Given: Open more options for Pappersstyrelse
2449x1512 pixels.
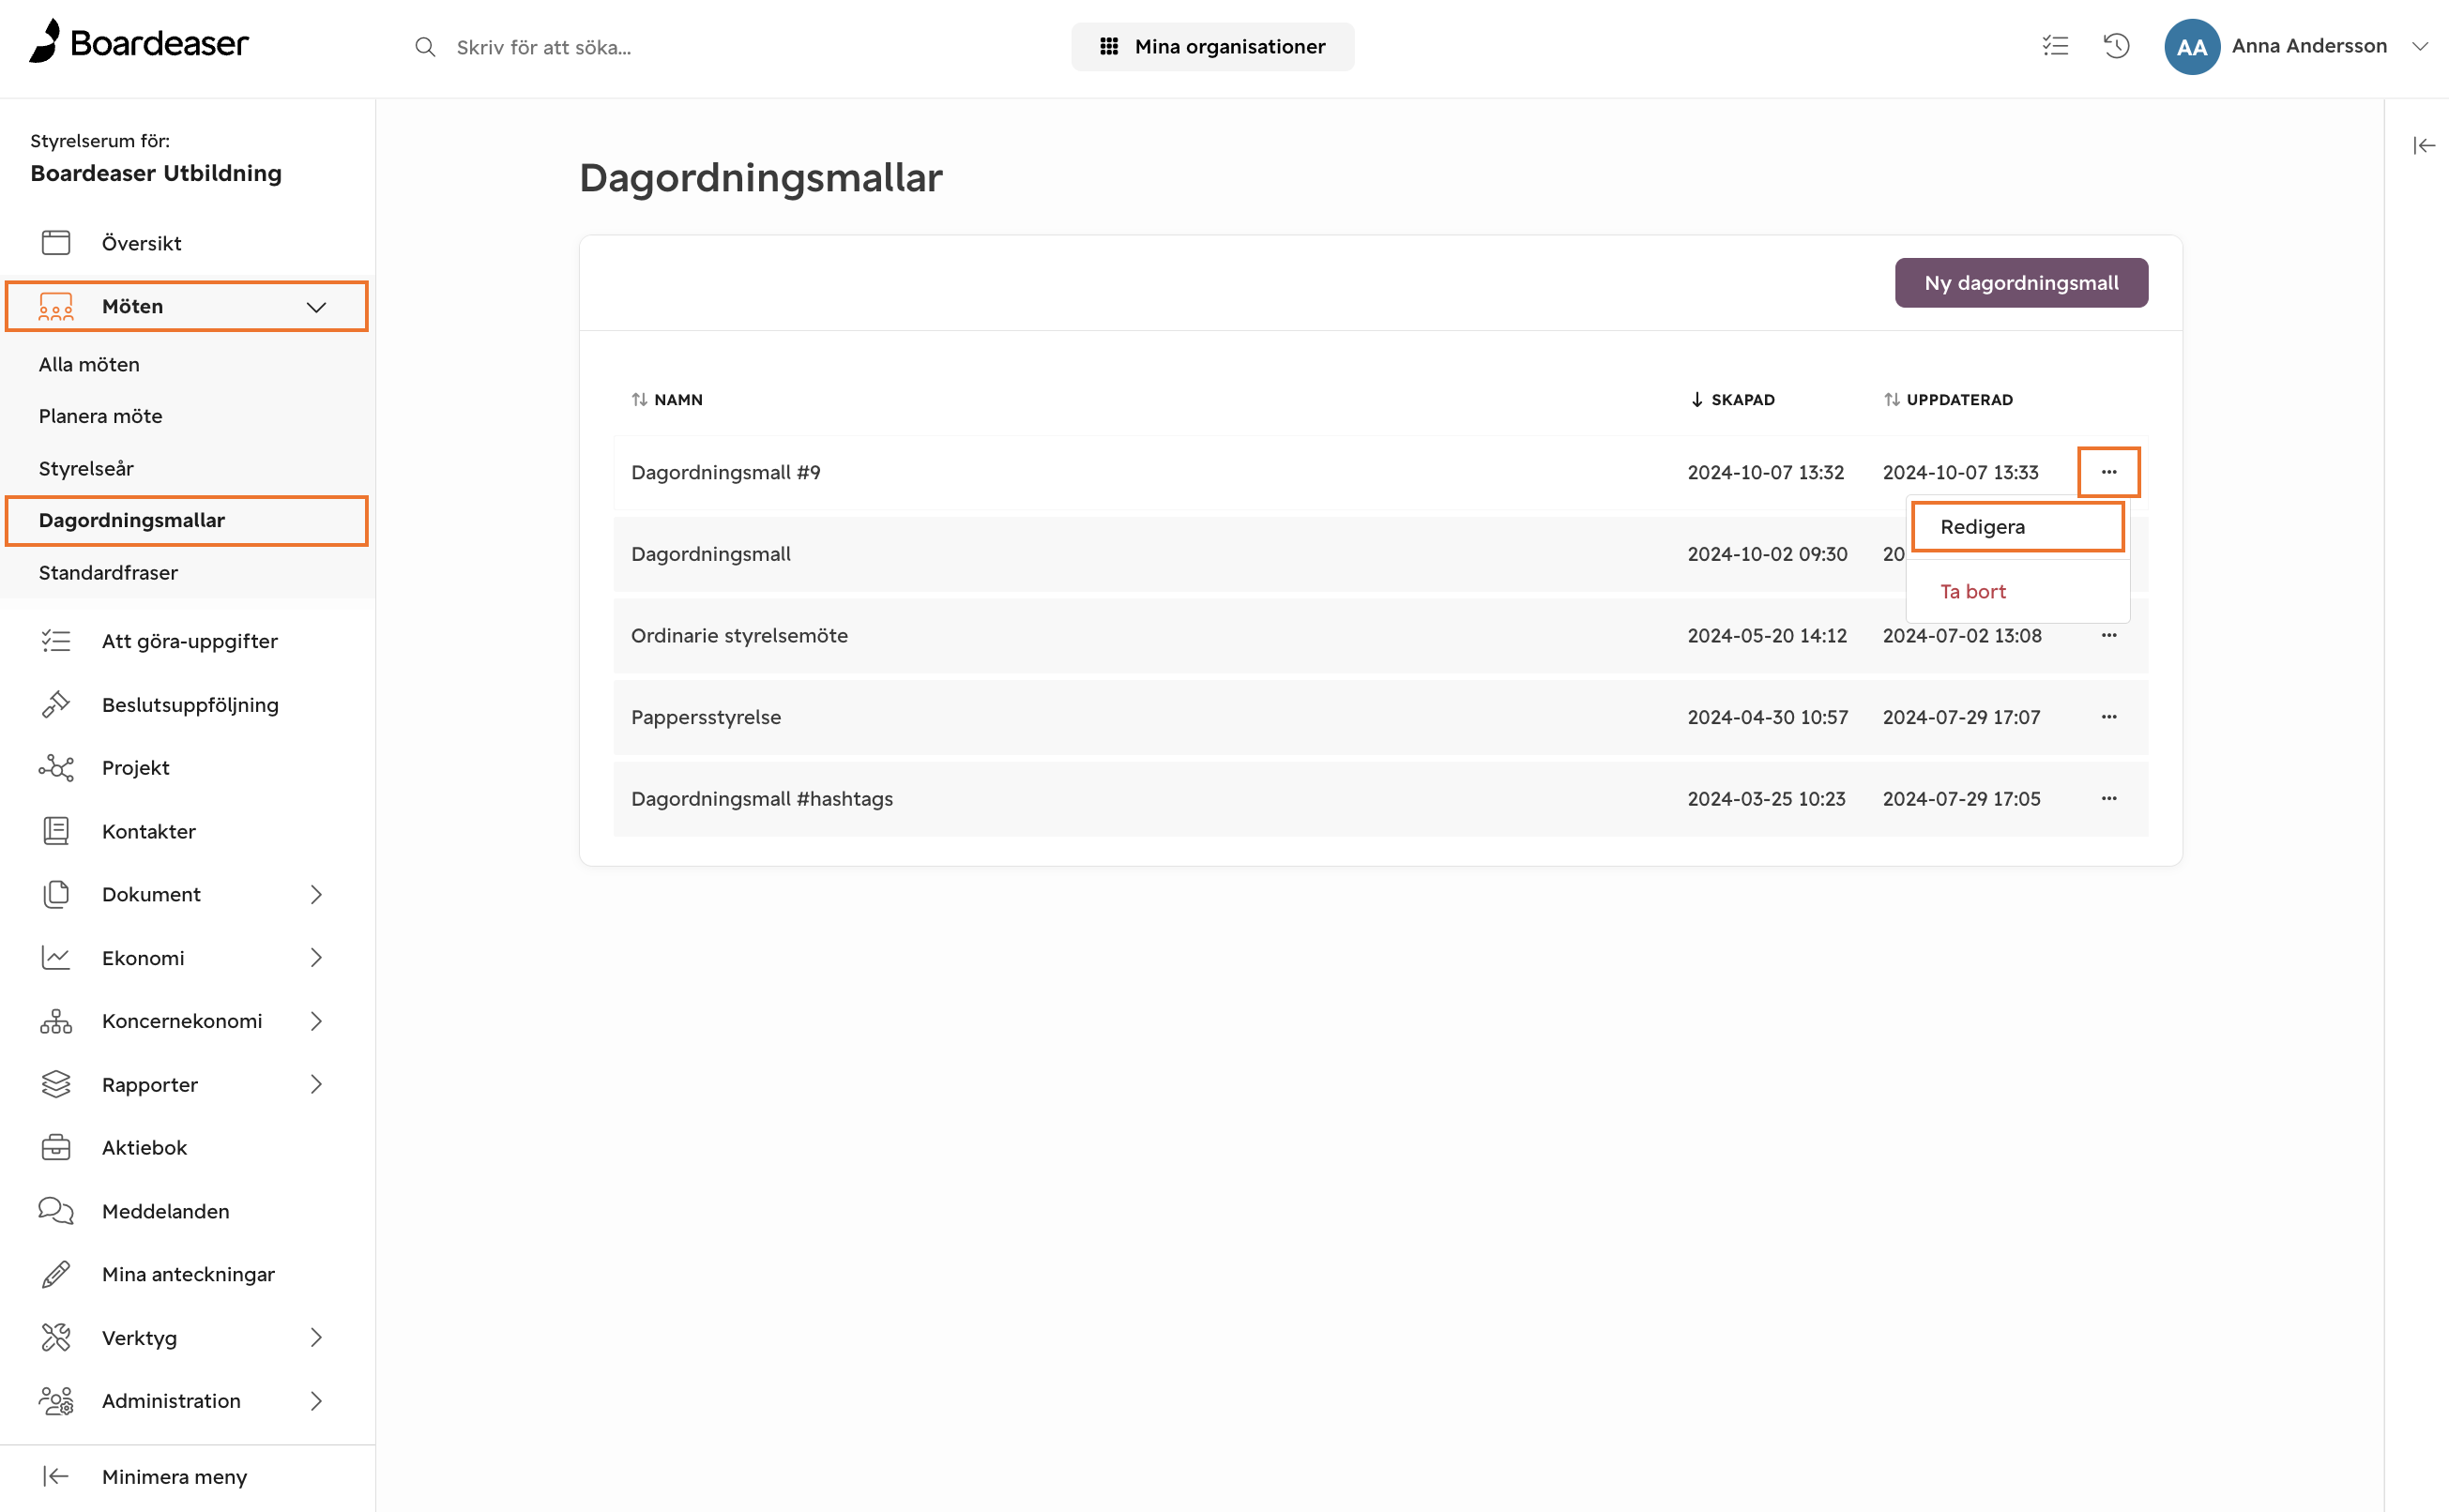Looking at the screenshot, I should (x=2109, y=717).
